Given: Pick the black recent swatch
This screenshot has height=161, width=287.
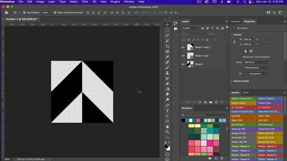Looking at the screenshot, I should pyautogui.click(x=183, y=120).
